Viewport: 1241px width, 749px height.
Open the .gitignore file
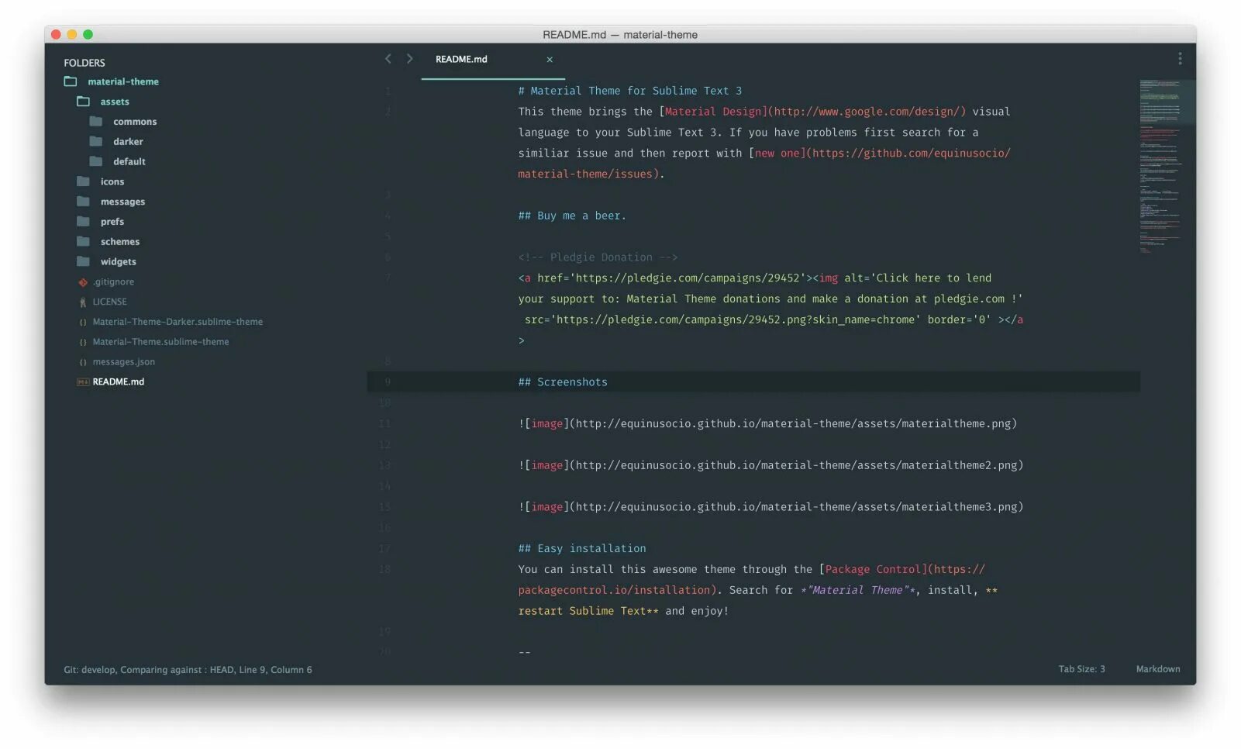pos(113,282)
